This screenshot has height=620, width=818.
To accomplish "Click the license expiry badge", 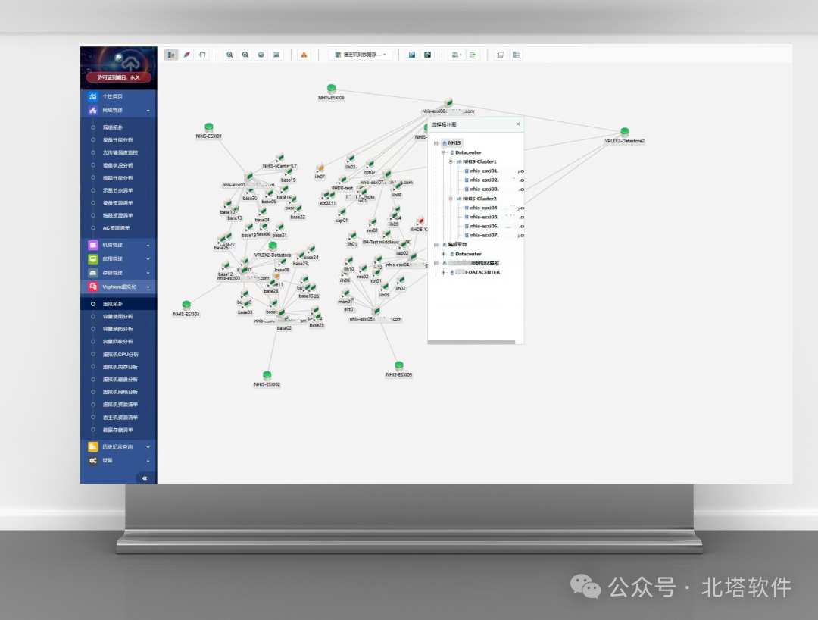I will 119,77.
